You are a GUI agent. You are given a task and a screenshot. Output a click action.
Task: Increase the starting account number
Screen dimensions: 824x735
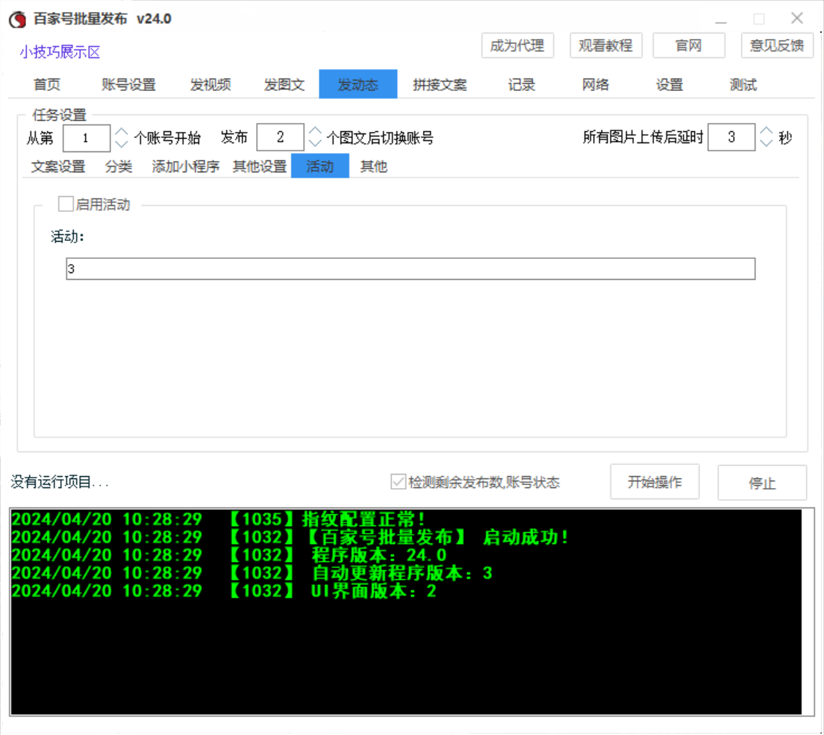[x=122, y=131]
